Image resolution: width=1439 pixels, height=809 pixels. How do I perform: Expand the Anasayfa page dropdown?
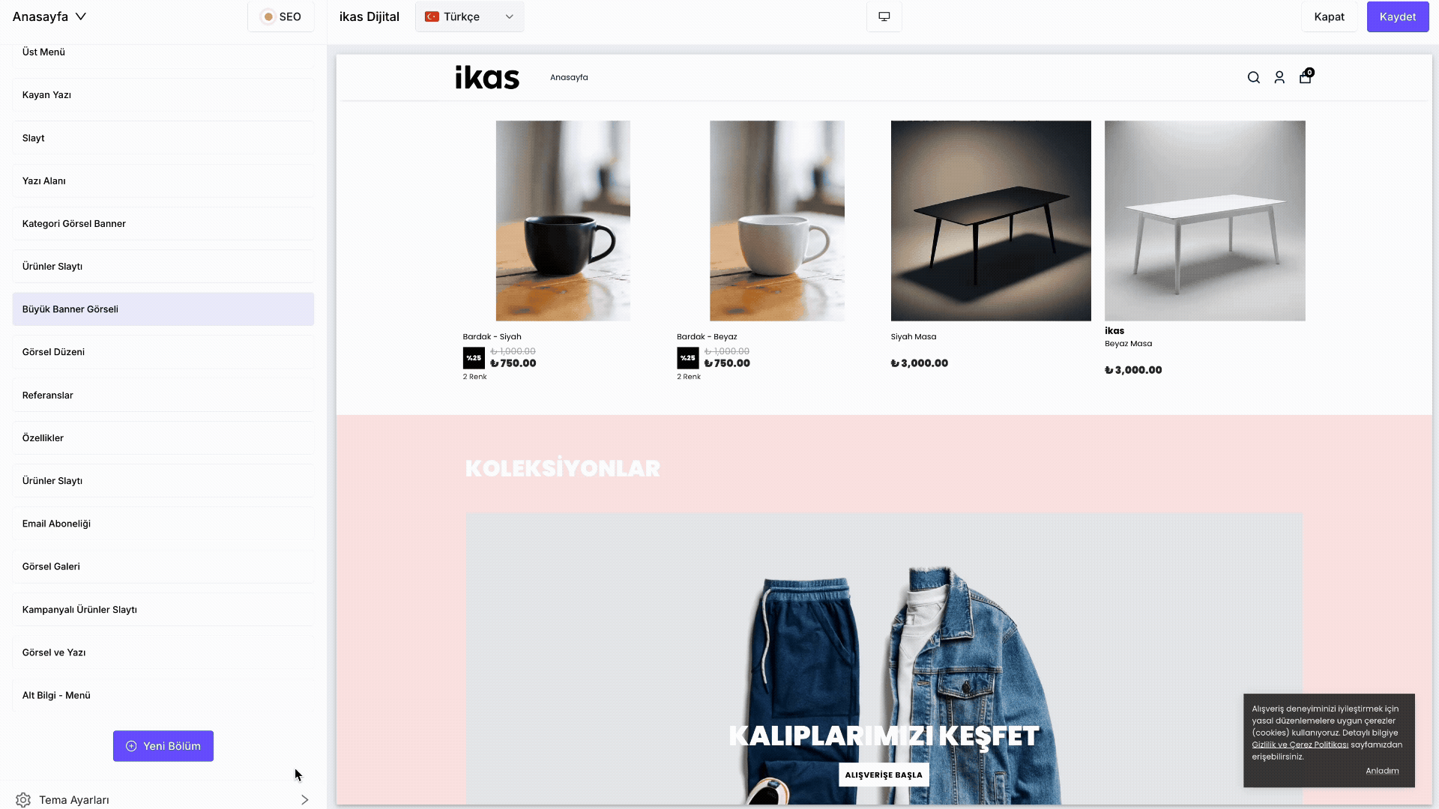pos(49,16)
